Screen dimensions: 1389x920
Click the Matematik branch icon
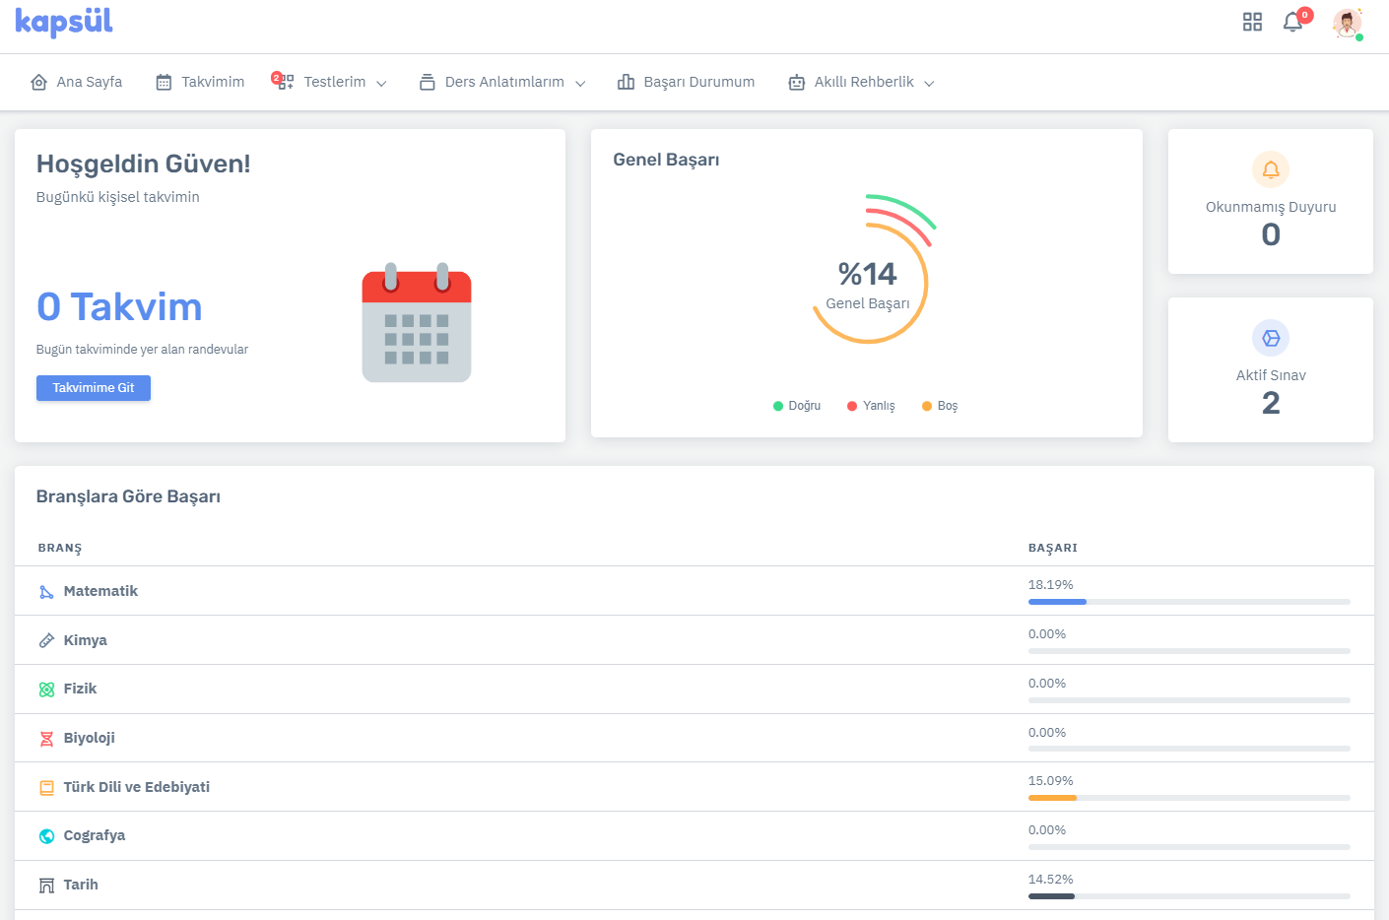pos(46,591)
